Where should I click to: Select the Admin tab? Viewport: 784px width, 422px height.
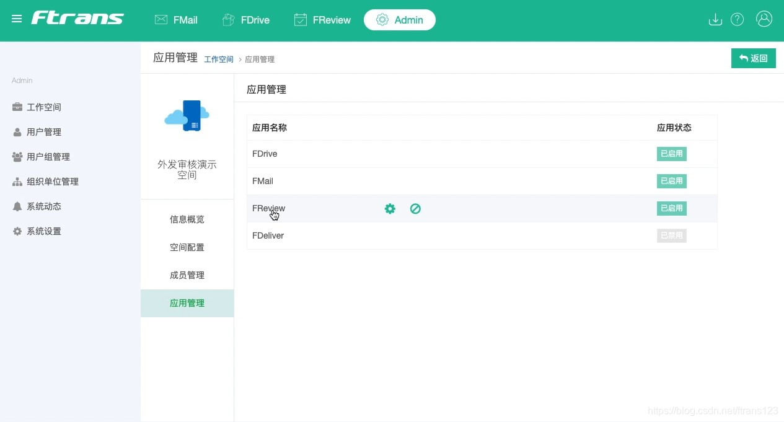coord(400,20)
